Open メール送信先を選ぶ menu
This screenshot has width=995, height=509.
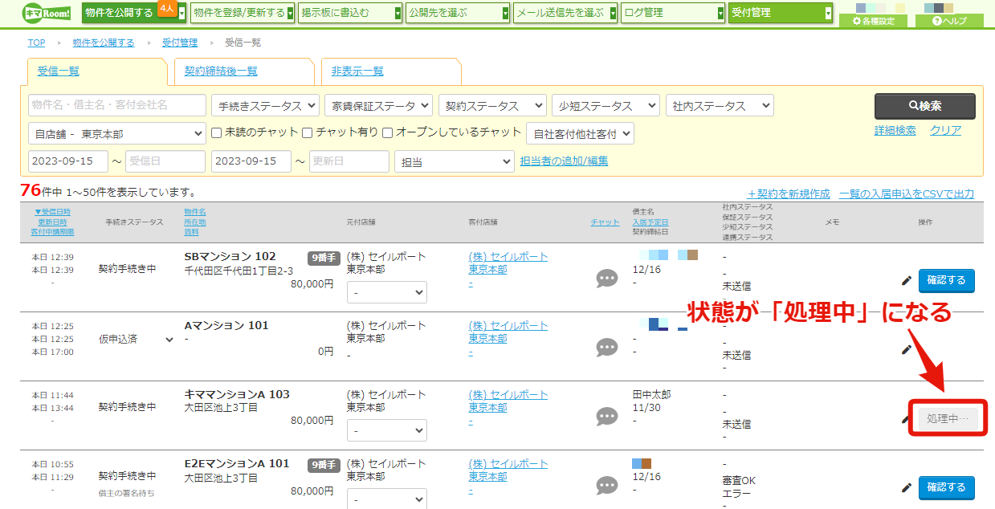[x=565, y=13]
